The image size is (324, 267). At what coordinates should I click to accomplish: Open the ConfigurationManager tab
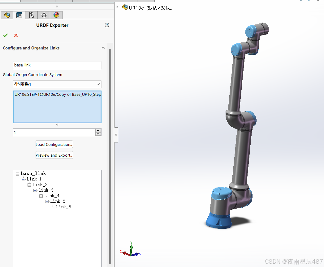coord(31,15)
